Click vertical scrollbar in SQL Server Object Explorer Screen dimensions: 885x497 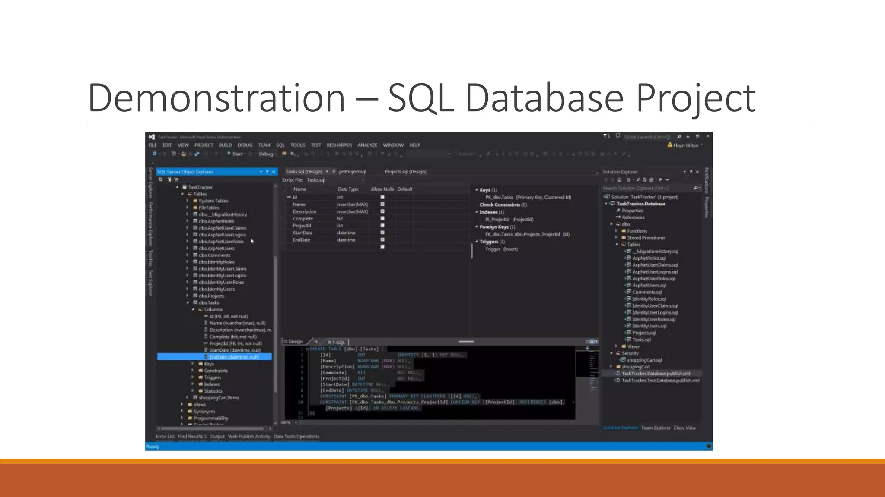click(275, 324)
